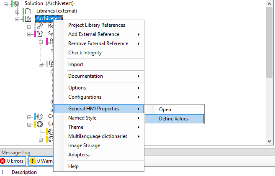275x176 pixels.
Task: Expand the Libraries (external) node
Action: tap(17, 12)
